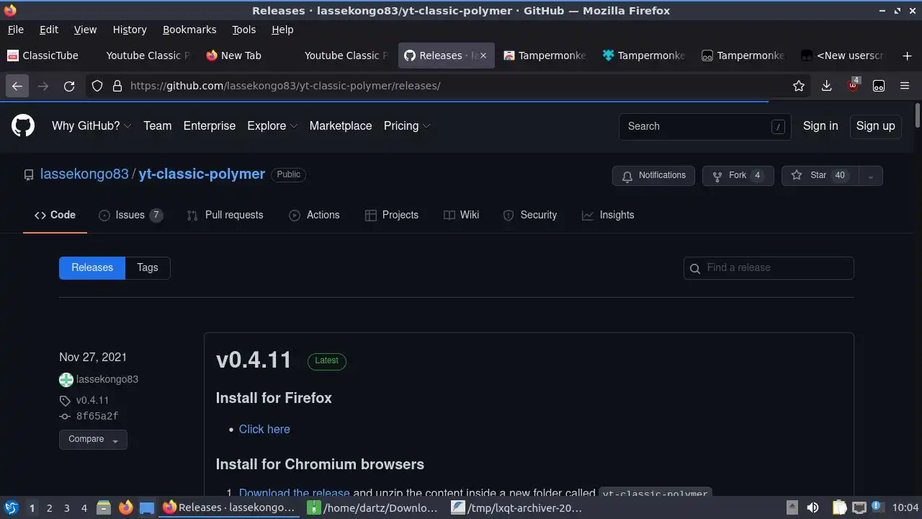Open the LXQt start menu icon
The height and width of the screenshot is (519, 922).
pyautogui.click(x=11, y=507)
